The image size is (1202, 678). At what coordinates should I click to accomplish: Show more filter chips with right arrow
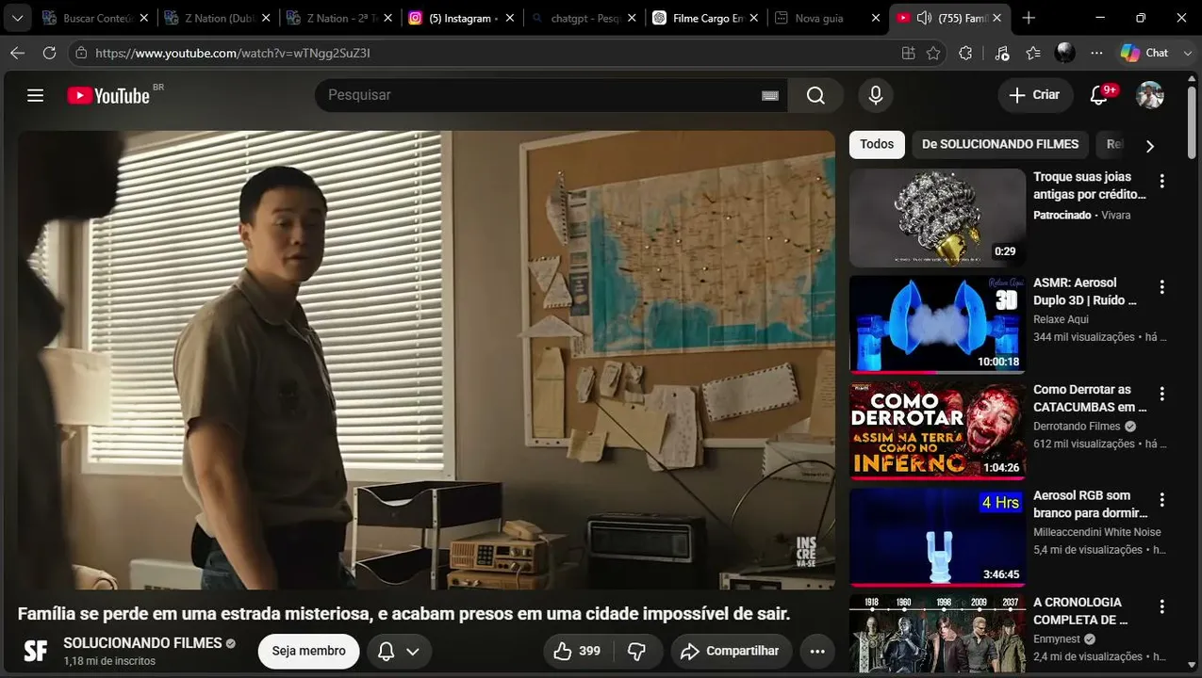1149,146
